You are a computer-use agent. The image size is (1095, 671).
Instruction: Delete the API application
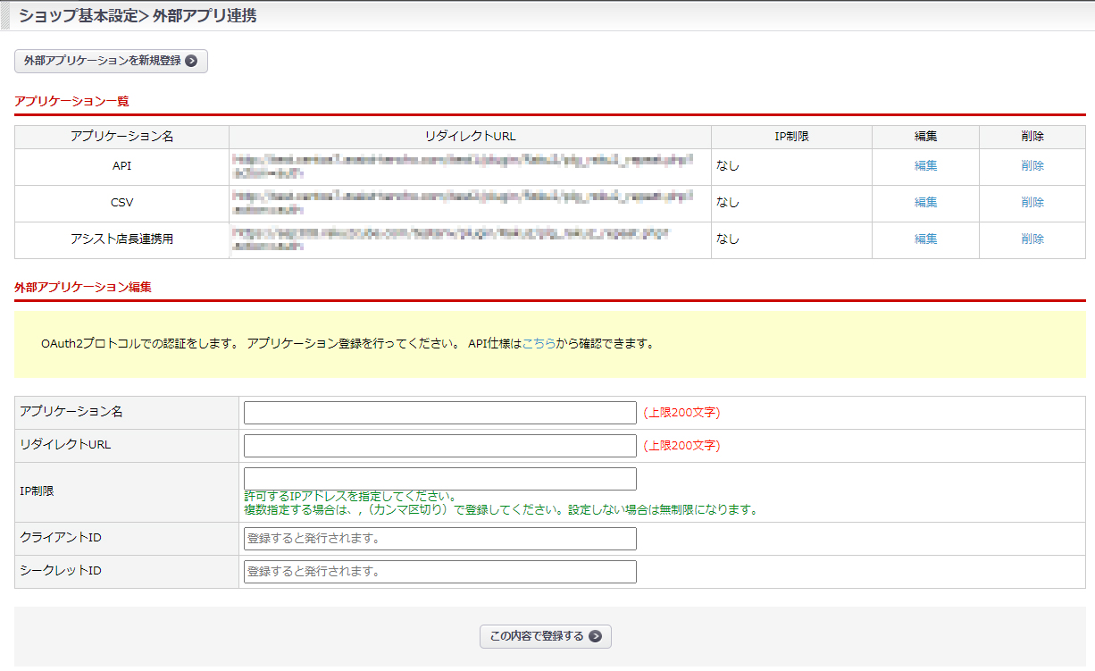point(1032,166)
